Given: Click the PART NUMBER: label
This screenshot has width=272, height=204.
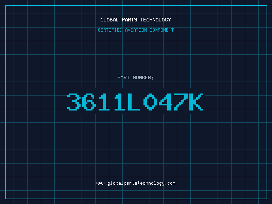Looking at the screenshot, I should pyautogui.click(x=136, y=78).
